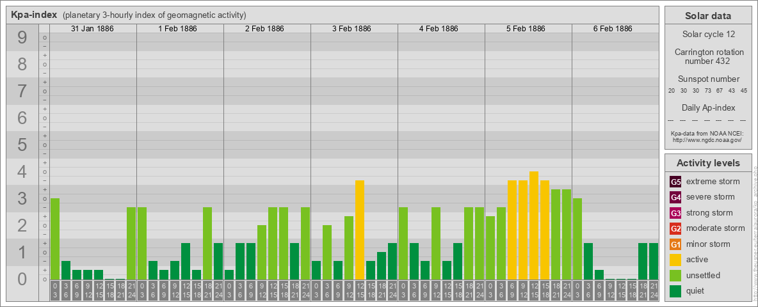Click the 'minor storm' legend text
This screenshot has width=758, height=307.
709,244
